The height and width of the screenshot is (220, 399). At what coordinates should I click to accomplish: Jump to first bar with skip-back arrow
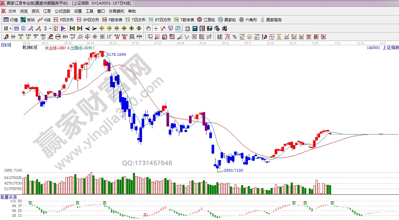72,28
